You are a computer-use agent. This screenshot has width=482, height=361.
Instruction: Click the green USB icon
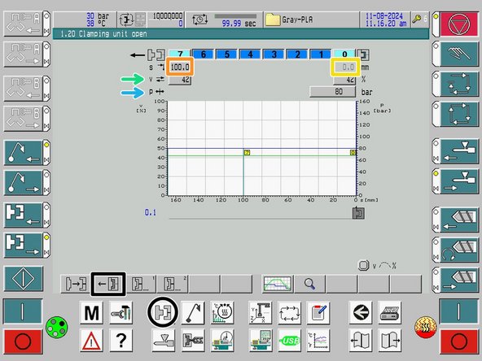click(x=289, y=340)
